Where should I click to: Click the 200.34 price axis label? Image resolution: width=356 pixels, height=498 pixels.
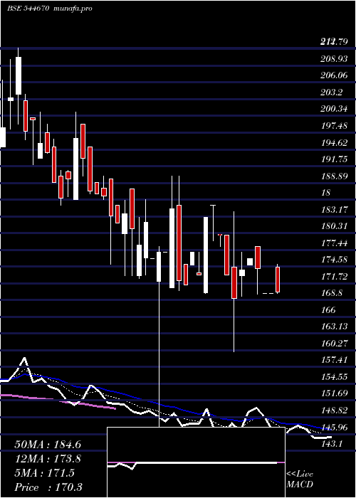tap(334, 110)
